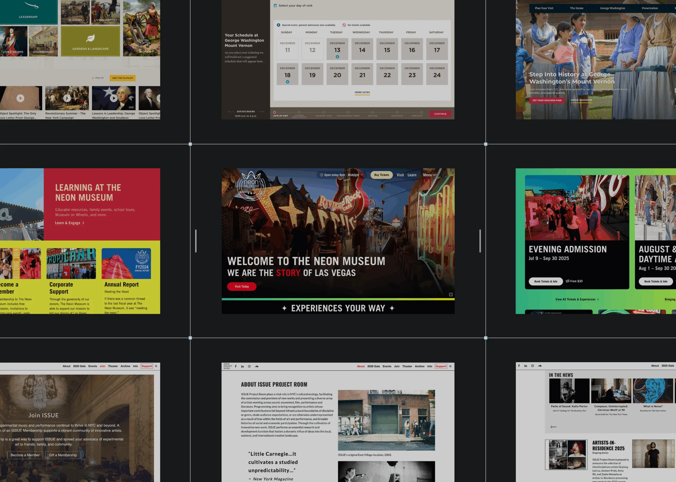676x482 pixels.
Task: Click special event star icon in calendar legend
Action: 278,25
